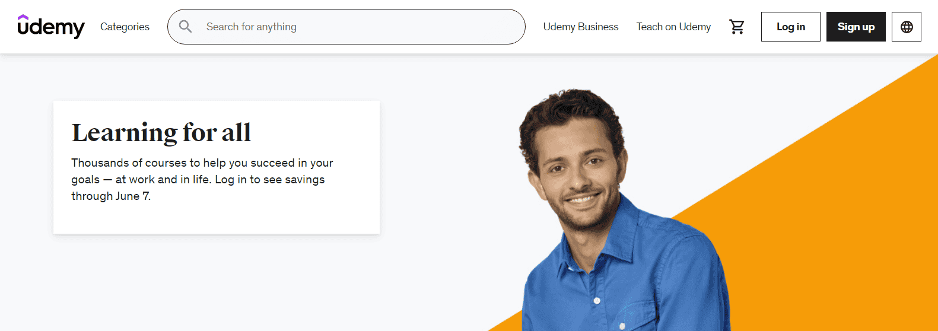The image size is (938, 331).
Task: Click the magnifying glass search icon
Action: coord(186,27)
